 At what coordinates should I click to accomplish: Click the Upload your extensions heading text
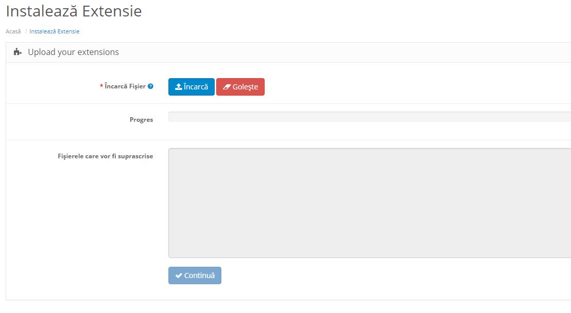click(x=73, y=52)
